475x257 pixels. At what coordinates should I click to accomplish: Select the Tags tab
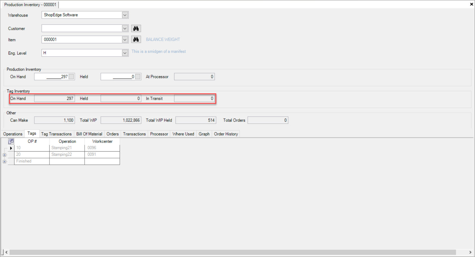coord(32,134)
